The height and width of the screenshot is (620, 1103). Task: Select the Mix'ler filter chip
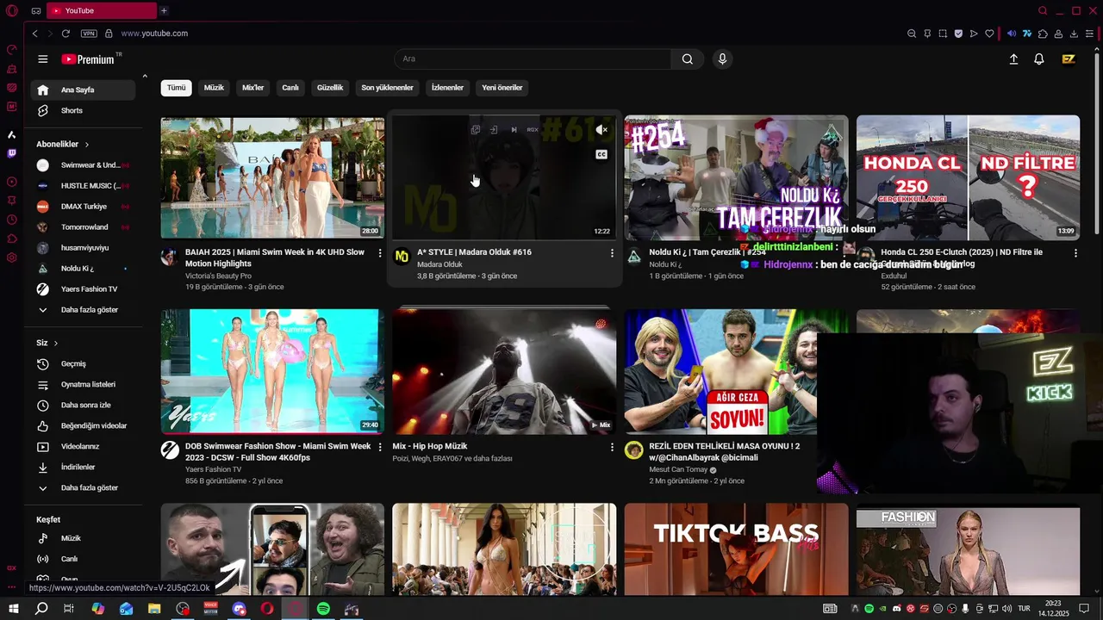coord(253,88)
